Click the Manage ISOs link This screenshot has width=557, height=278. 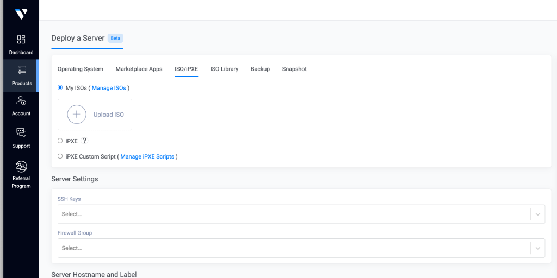point(109,88)
